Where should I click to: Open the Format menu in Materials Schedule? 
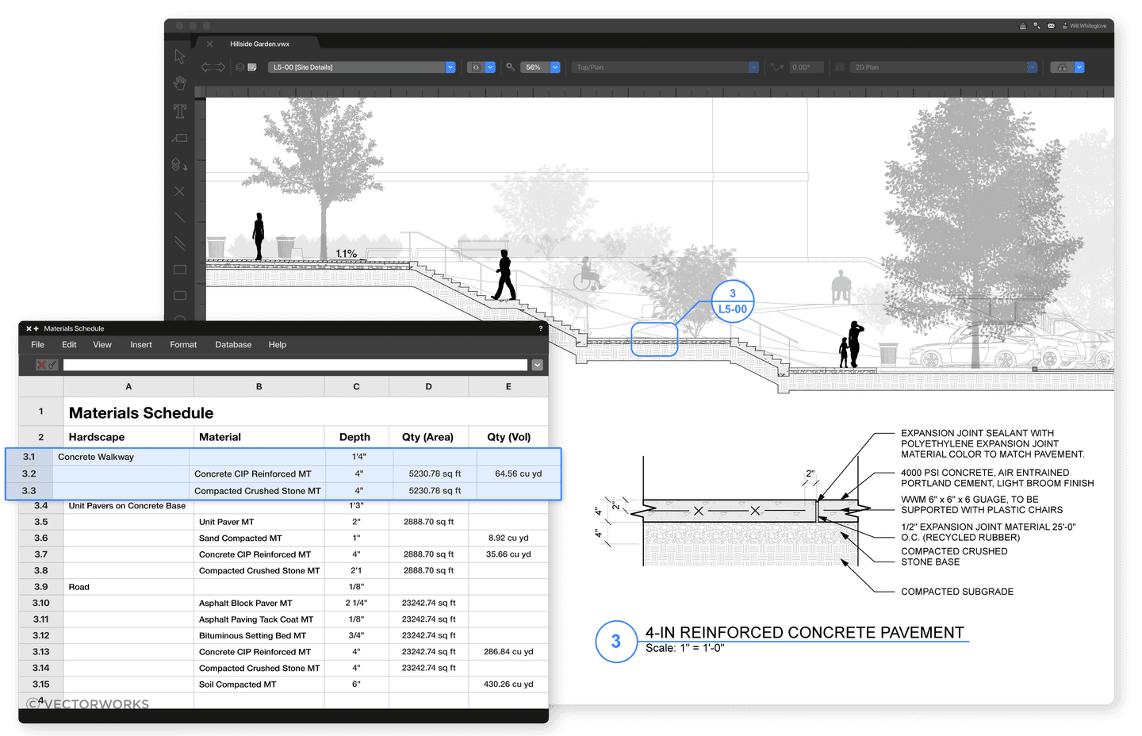coord(183,345)
